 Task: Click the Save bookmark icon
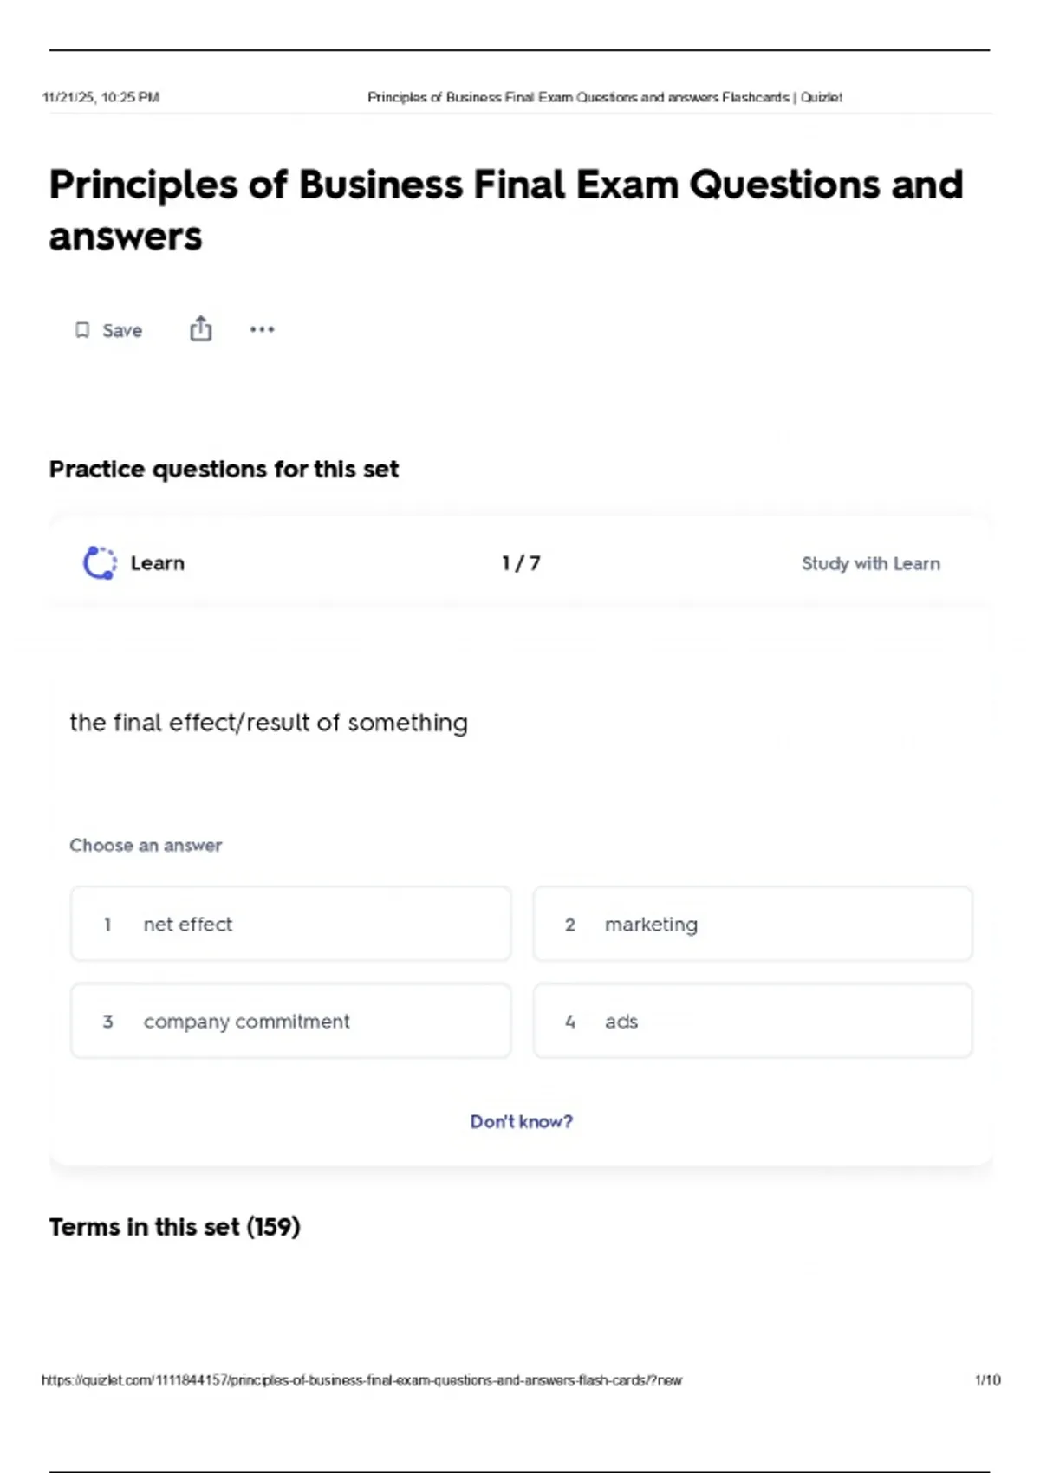82,330
